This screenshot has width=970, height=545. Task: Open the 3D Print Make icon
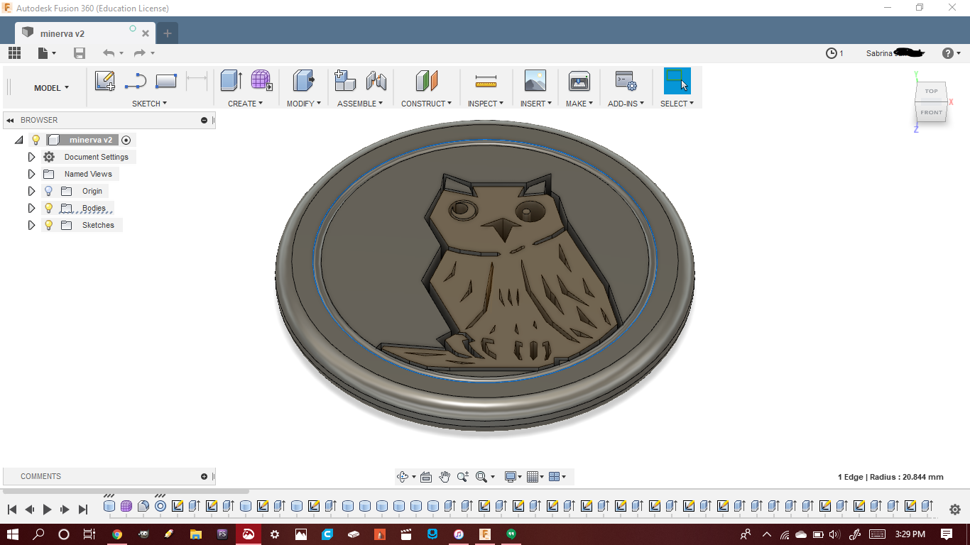[x=579, y=81]
